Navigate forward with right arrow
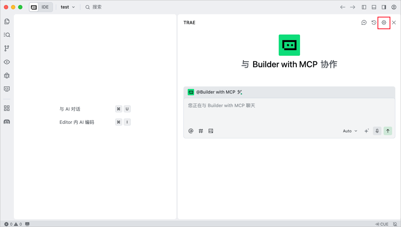401x227 pixels. [353, 7]
